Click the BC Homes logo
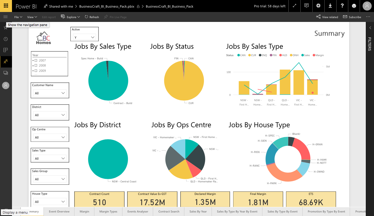 click(44, 38)
